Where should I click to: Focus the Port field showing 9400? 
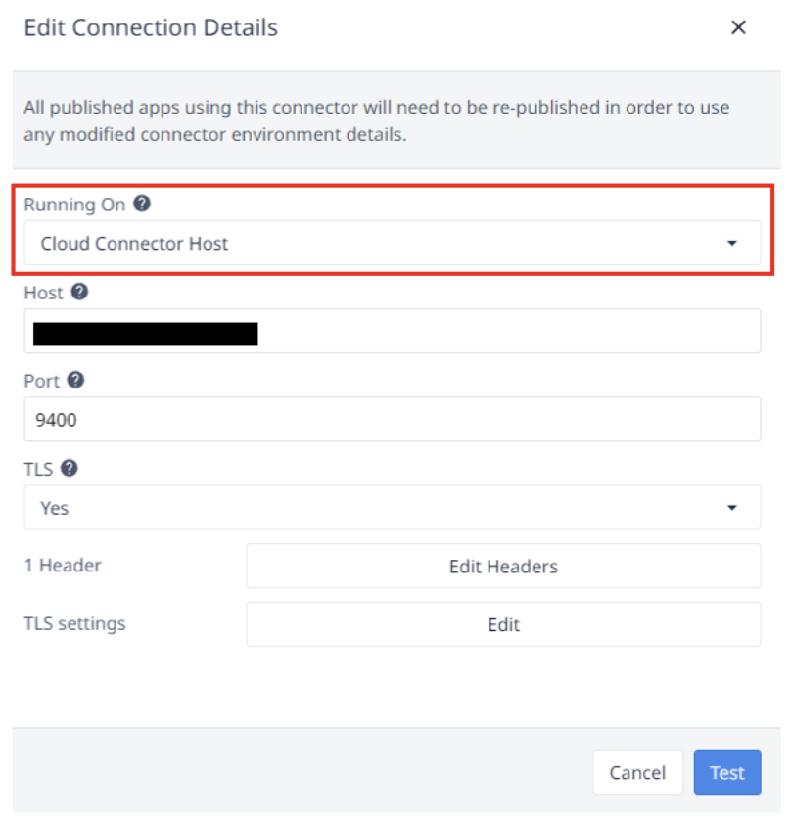point(392,420)
